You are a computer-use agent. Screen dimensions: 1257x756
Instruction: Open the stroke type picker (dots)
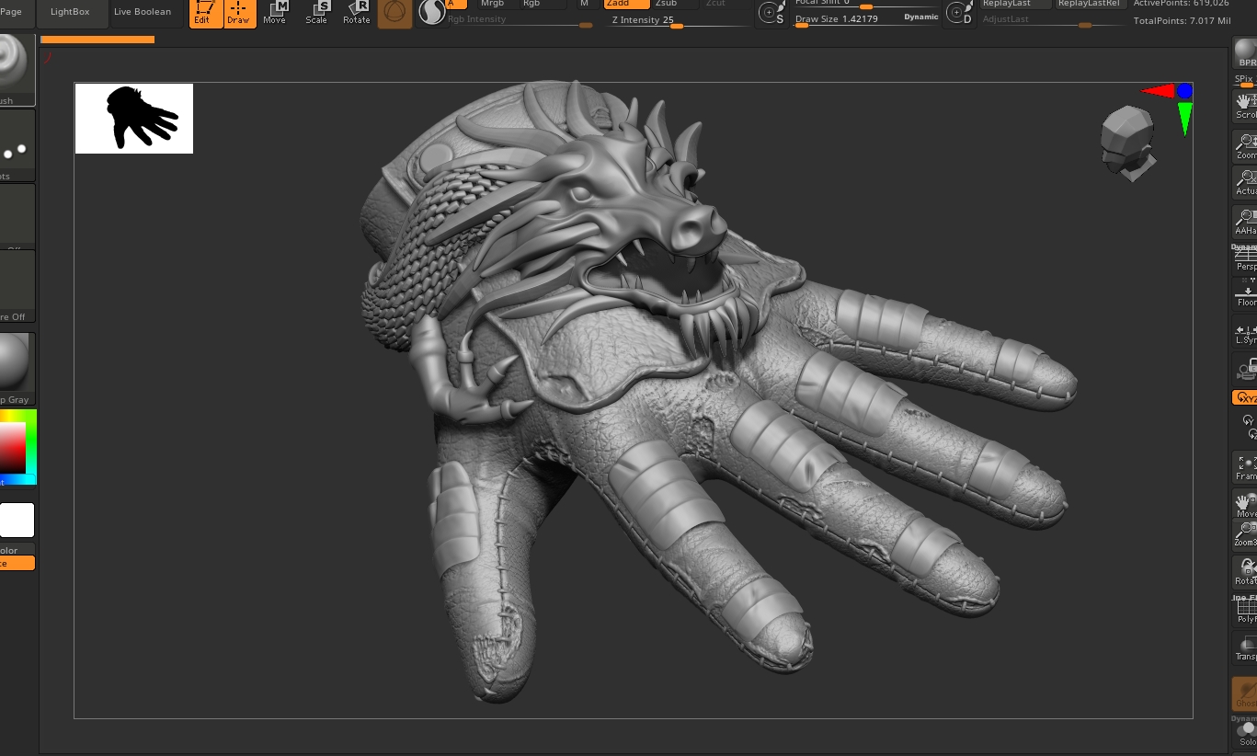(16, 147)
